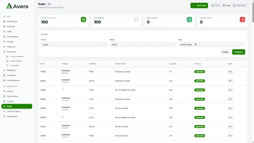This screenshot has width=254, height=143.
Task: Collapse the CORE sidebar section
Action: 30,17
